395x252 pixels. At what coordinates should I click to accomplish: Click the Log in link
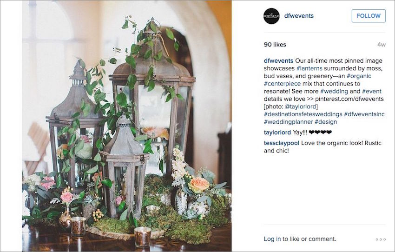(x=272, y=239)
